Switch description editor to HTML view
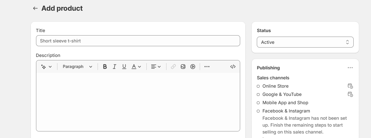Screen dimensions: 371x138 233,67
